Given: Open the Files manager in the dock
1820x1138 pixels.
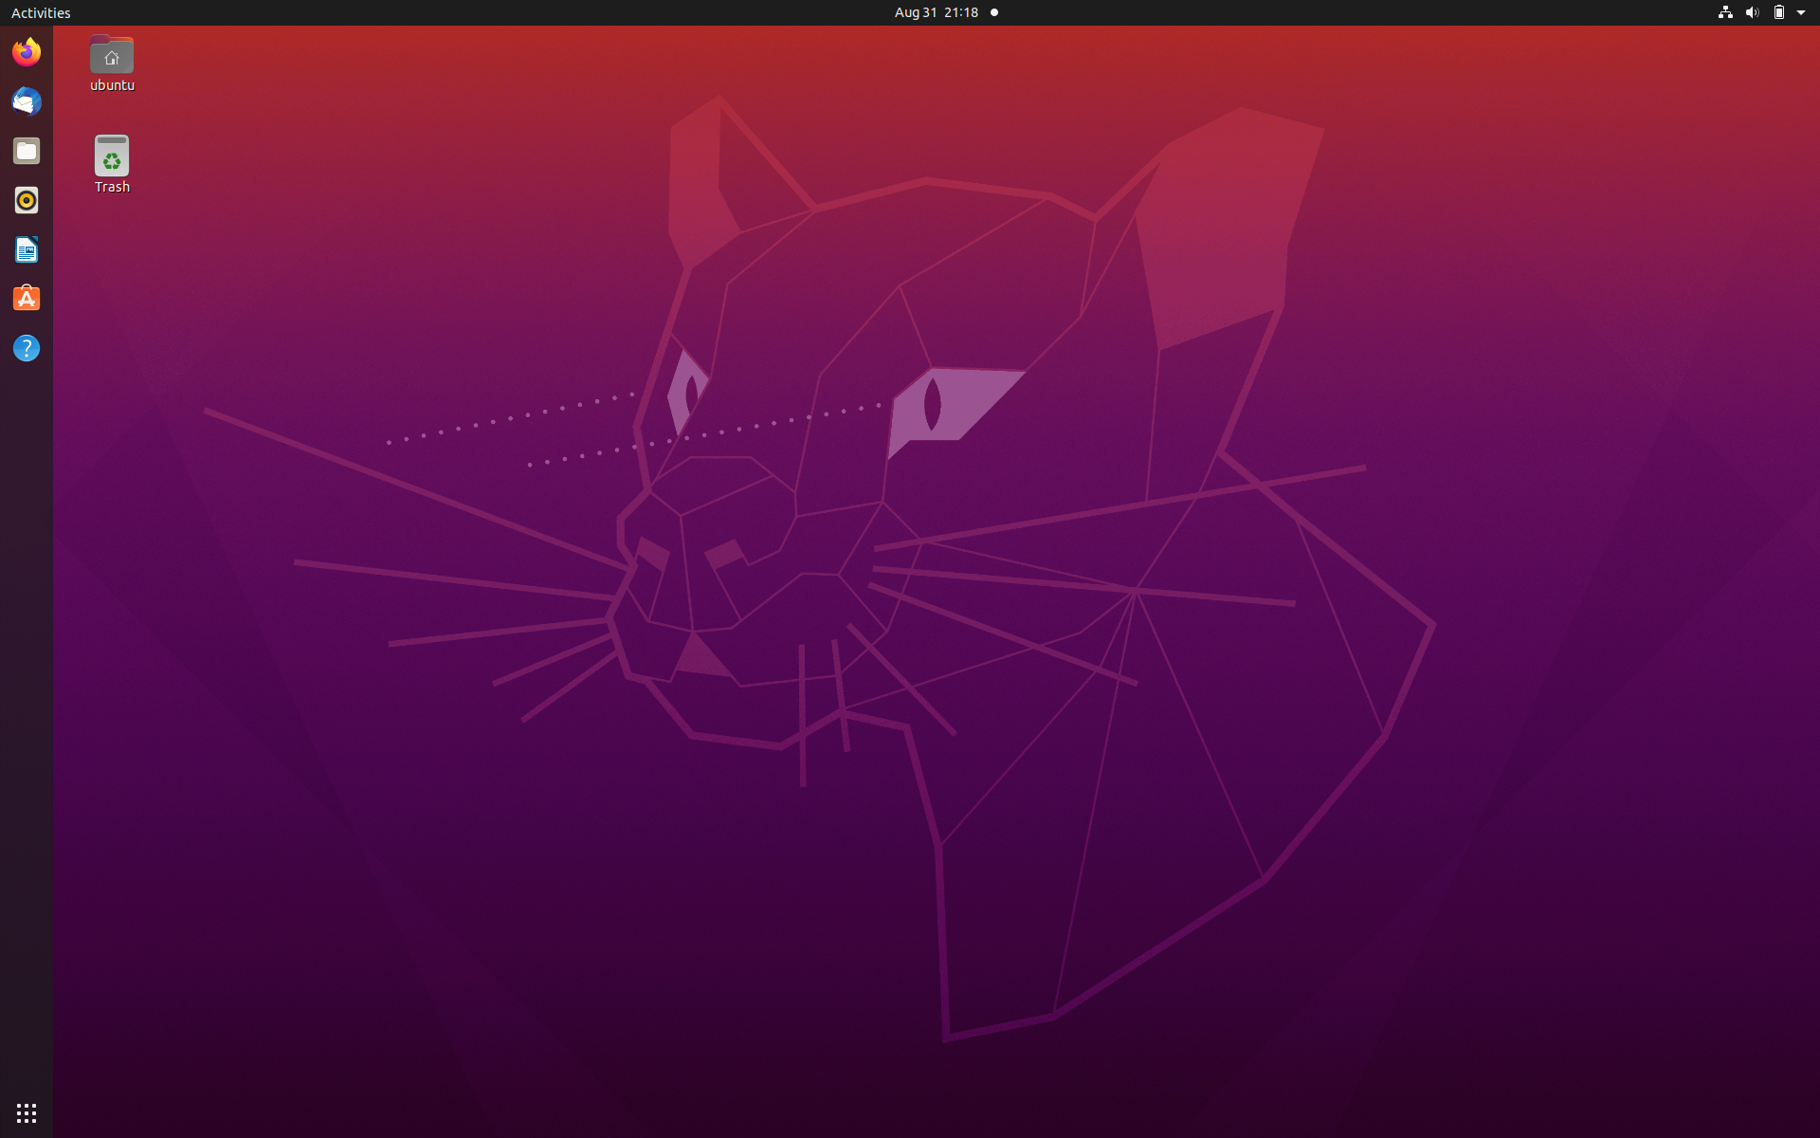Looking at the screenshot, I should tap(27, 151).
